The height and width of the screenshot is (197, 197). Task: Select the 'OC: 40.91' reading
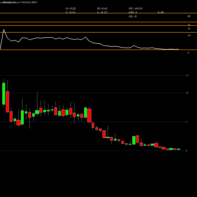pos(136,9)
